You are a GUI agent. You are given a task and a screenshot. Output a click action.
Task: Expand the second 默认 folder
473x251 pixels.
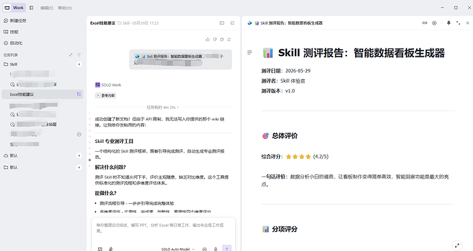coord(10,168)
